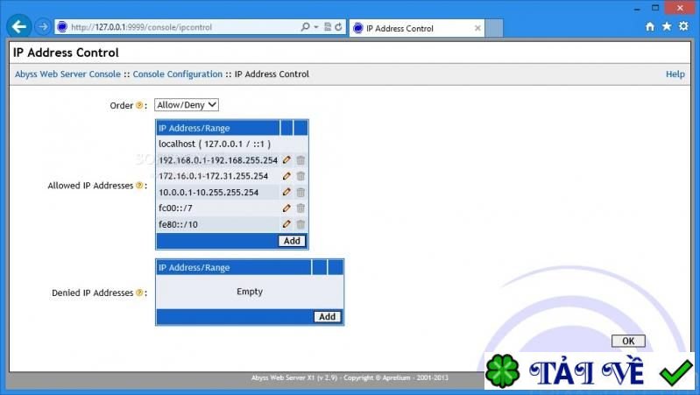700x395 pixels.
Task: Add an entry to Denied IP Addresses
Action: click(x=328, y=316)
